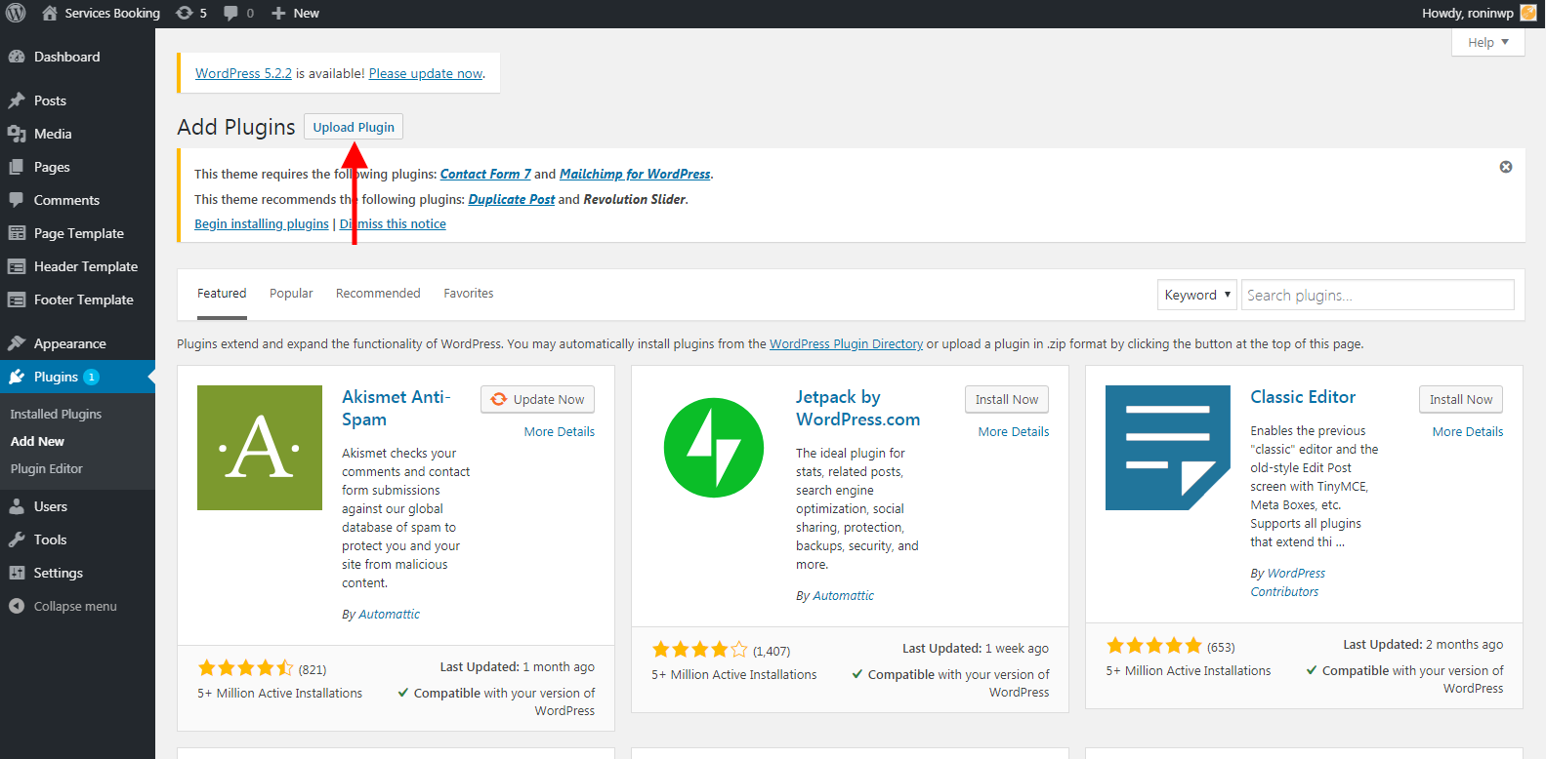Click More Details for Akismet
Viewport: 1546px width, 759px height.
[x=560, y=431]
